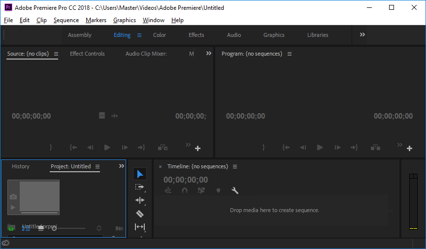The width and height of the screenshot is (426, 249).
Task: Click Source monitor Play button
Action: click(x=107, y=148)
